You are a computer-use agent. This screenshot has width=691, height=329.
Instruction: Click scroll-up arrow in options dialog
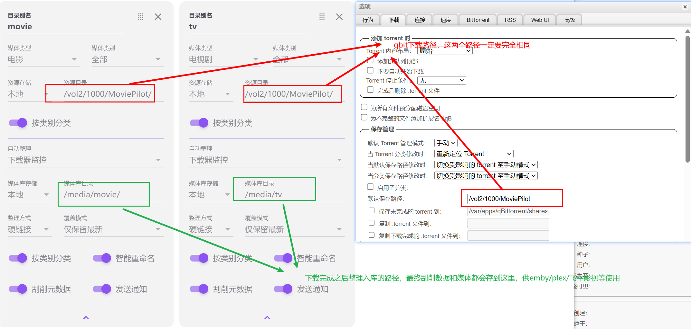[687, 31]
